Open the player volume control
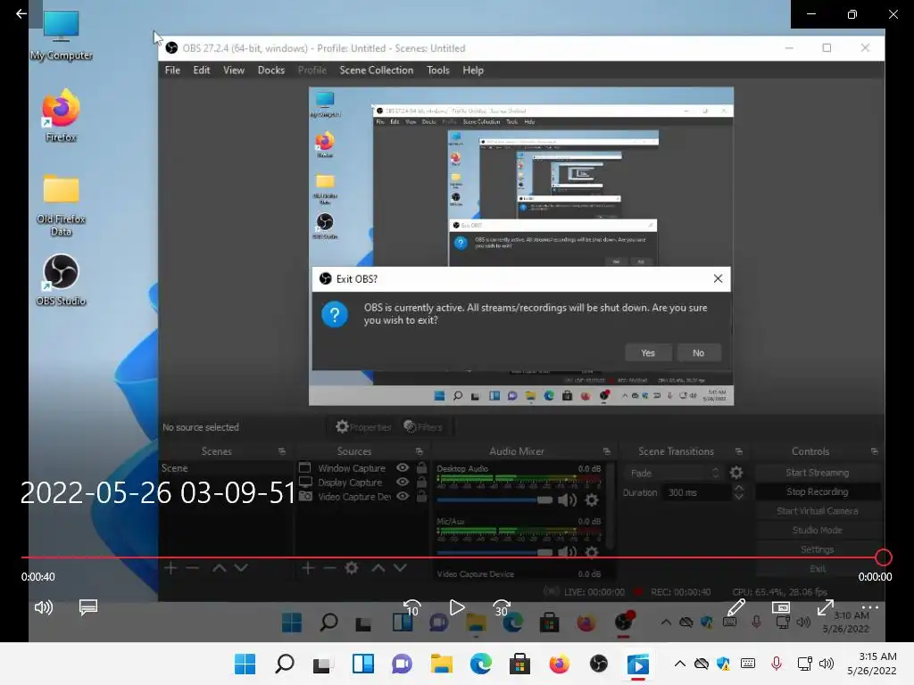 click(x=44, y=607)
